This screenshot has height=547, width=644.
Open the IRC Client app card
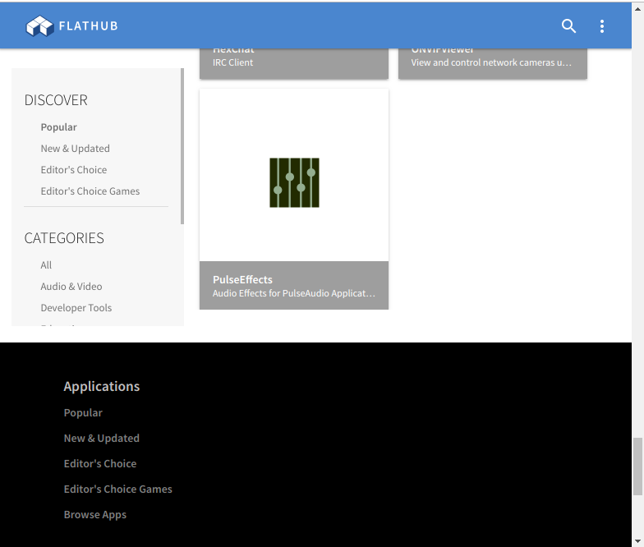point(294,62)
